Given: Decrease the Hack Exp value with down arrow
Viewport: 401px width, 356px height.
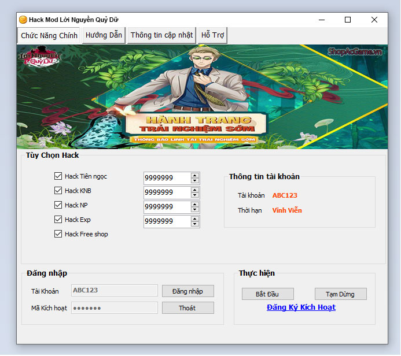Looking at the screenshot, I should coord(195,224).
